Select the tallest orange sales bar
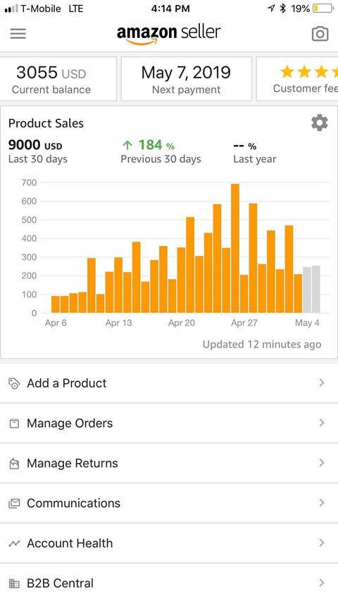338x601 pixels. point(235,249)
